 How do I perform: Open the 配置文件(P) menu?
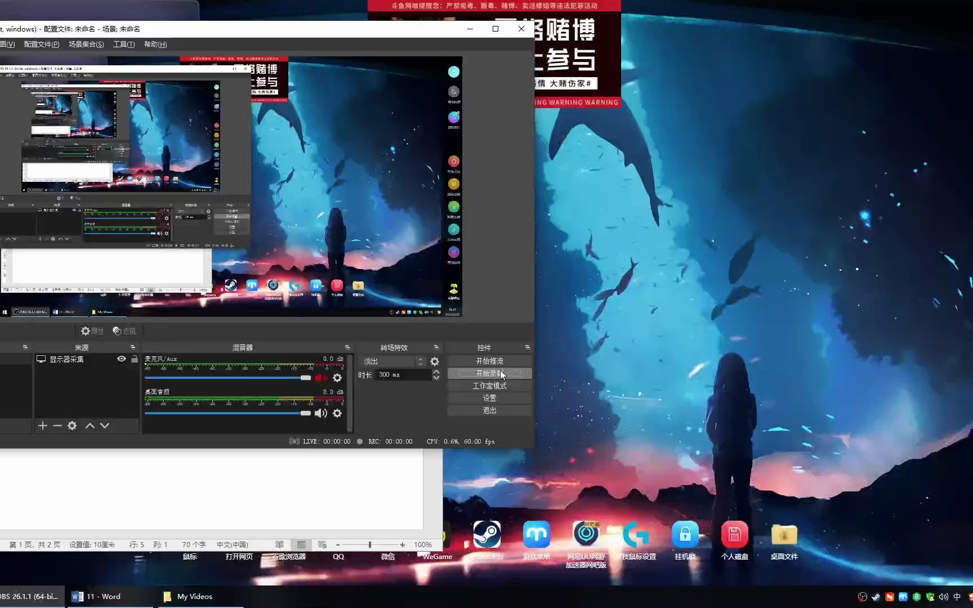[x=42, y=44]
